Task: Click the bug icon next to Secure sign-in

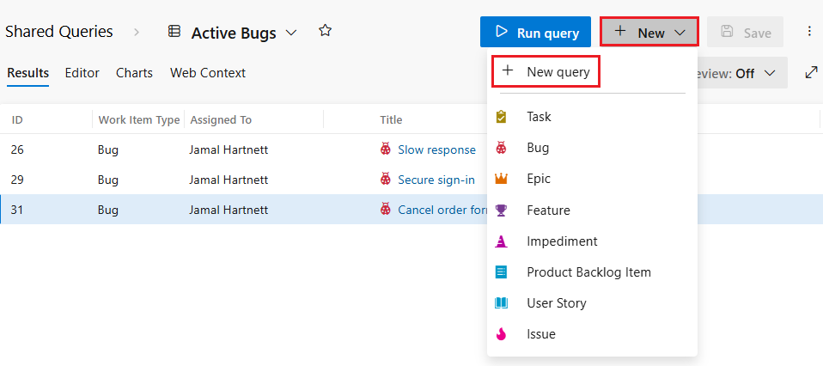Action: (387, 180)
